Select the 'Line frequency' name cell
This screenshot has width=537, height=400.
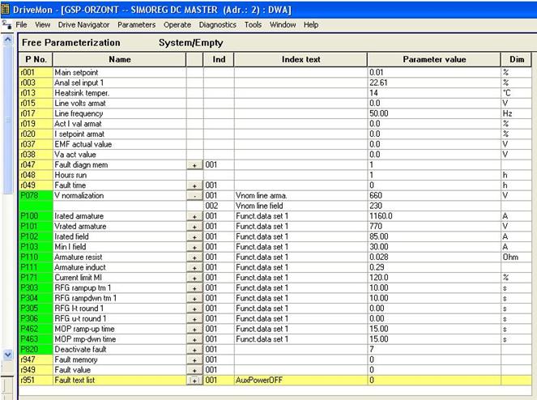coord(120,113)
